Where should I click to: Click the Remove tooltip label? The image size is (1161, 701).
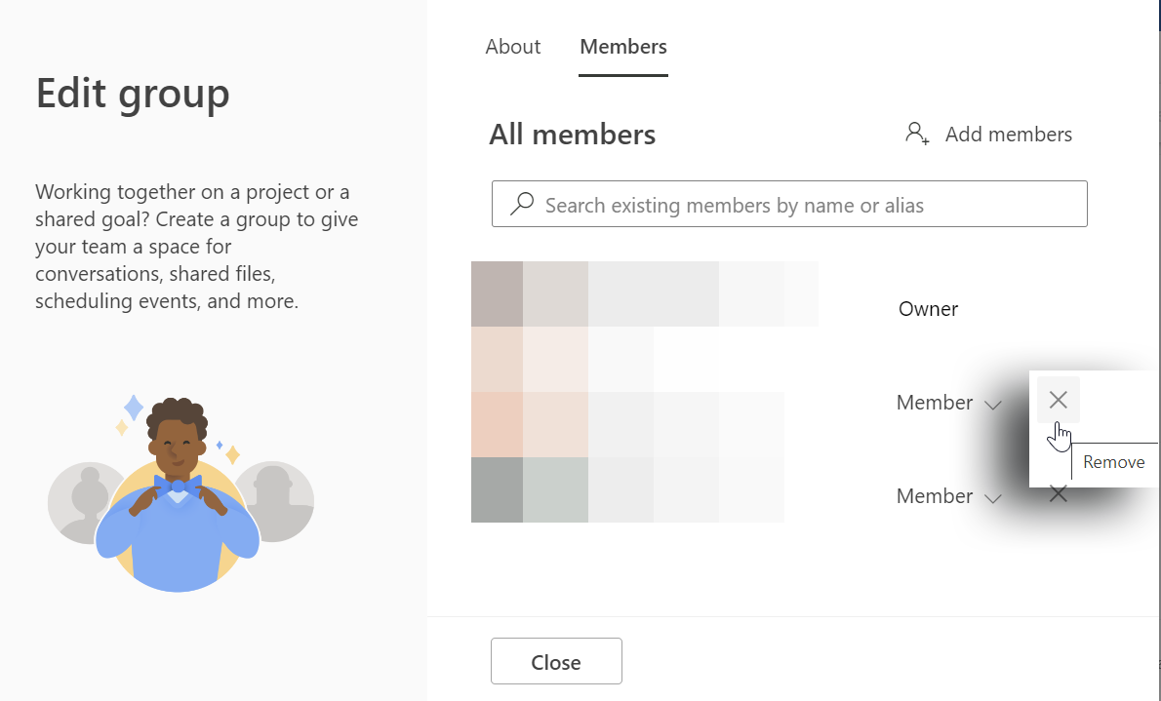[1113, 462]
